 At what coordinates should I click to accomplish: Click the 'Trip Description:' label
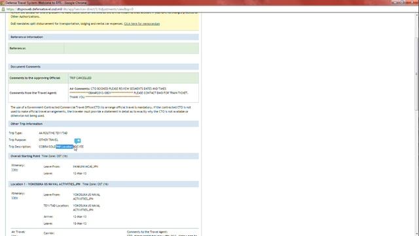(x=20, y=147)
